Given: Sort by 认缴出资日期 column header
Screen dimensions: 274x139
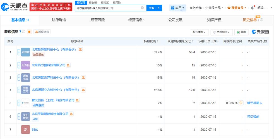Looking at the screenshot, I should click(x=208, y=41).
